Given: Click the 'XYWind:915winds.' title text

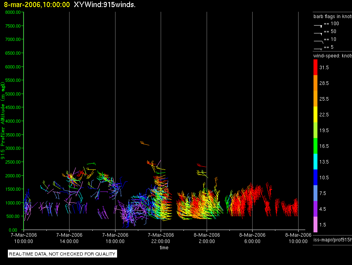Looking at the screenshot, I should (x=104, y=5).
